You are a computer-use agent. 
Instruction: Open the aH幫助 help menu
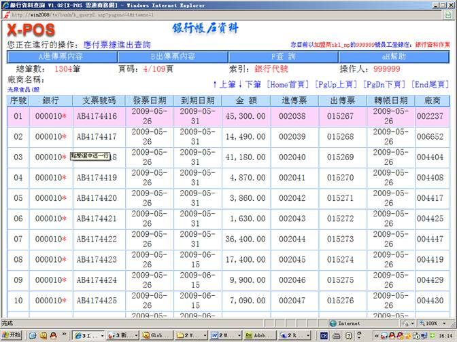click(x=394, y=57)
